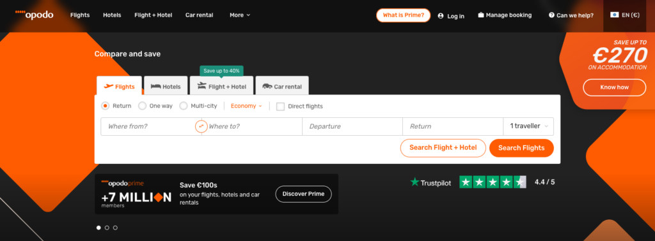Switch to the Hotels search tab
Viewport: 655px width, 241px height.
tap(166, 85)
